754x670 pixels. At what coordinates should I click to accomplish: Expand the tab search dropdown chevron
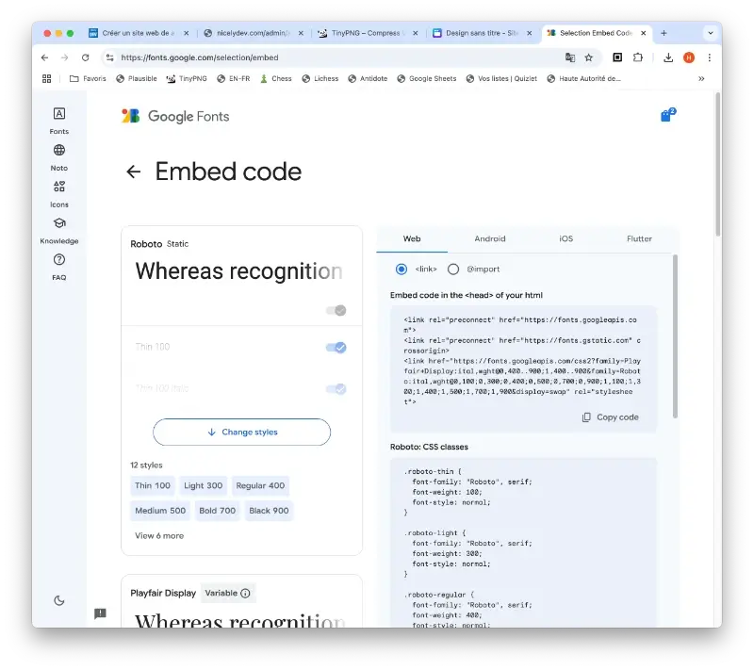(x=711, y=33)
